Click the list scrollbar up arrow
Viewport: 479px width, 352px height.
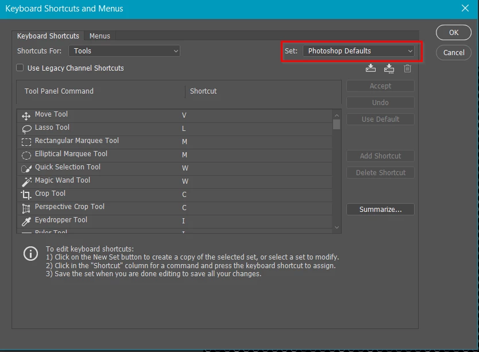[337, 115]
